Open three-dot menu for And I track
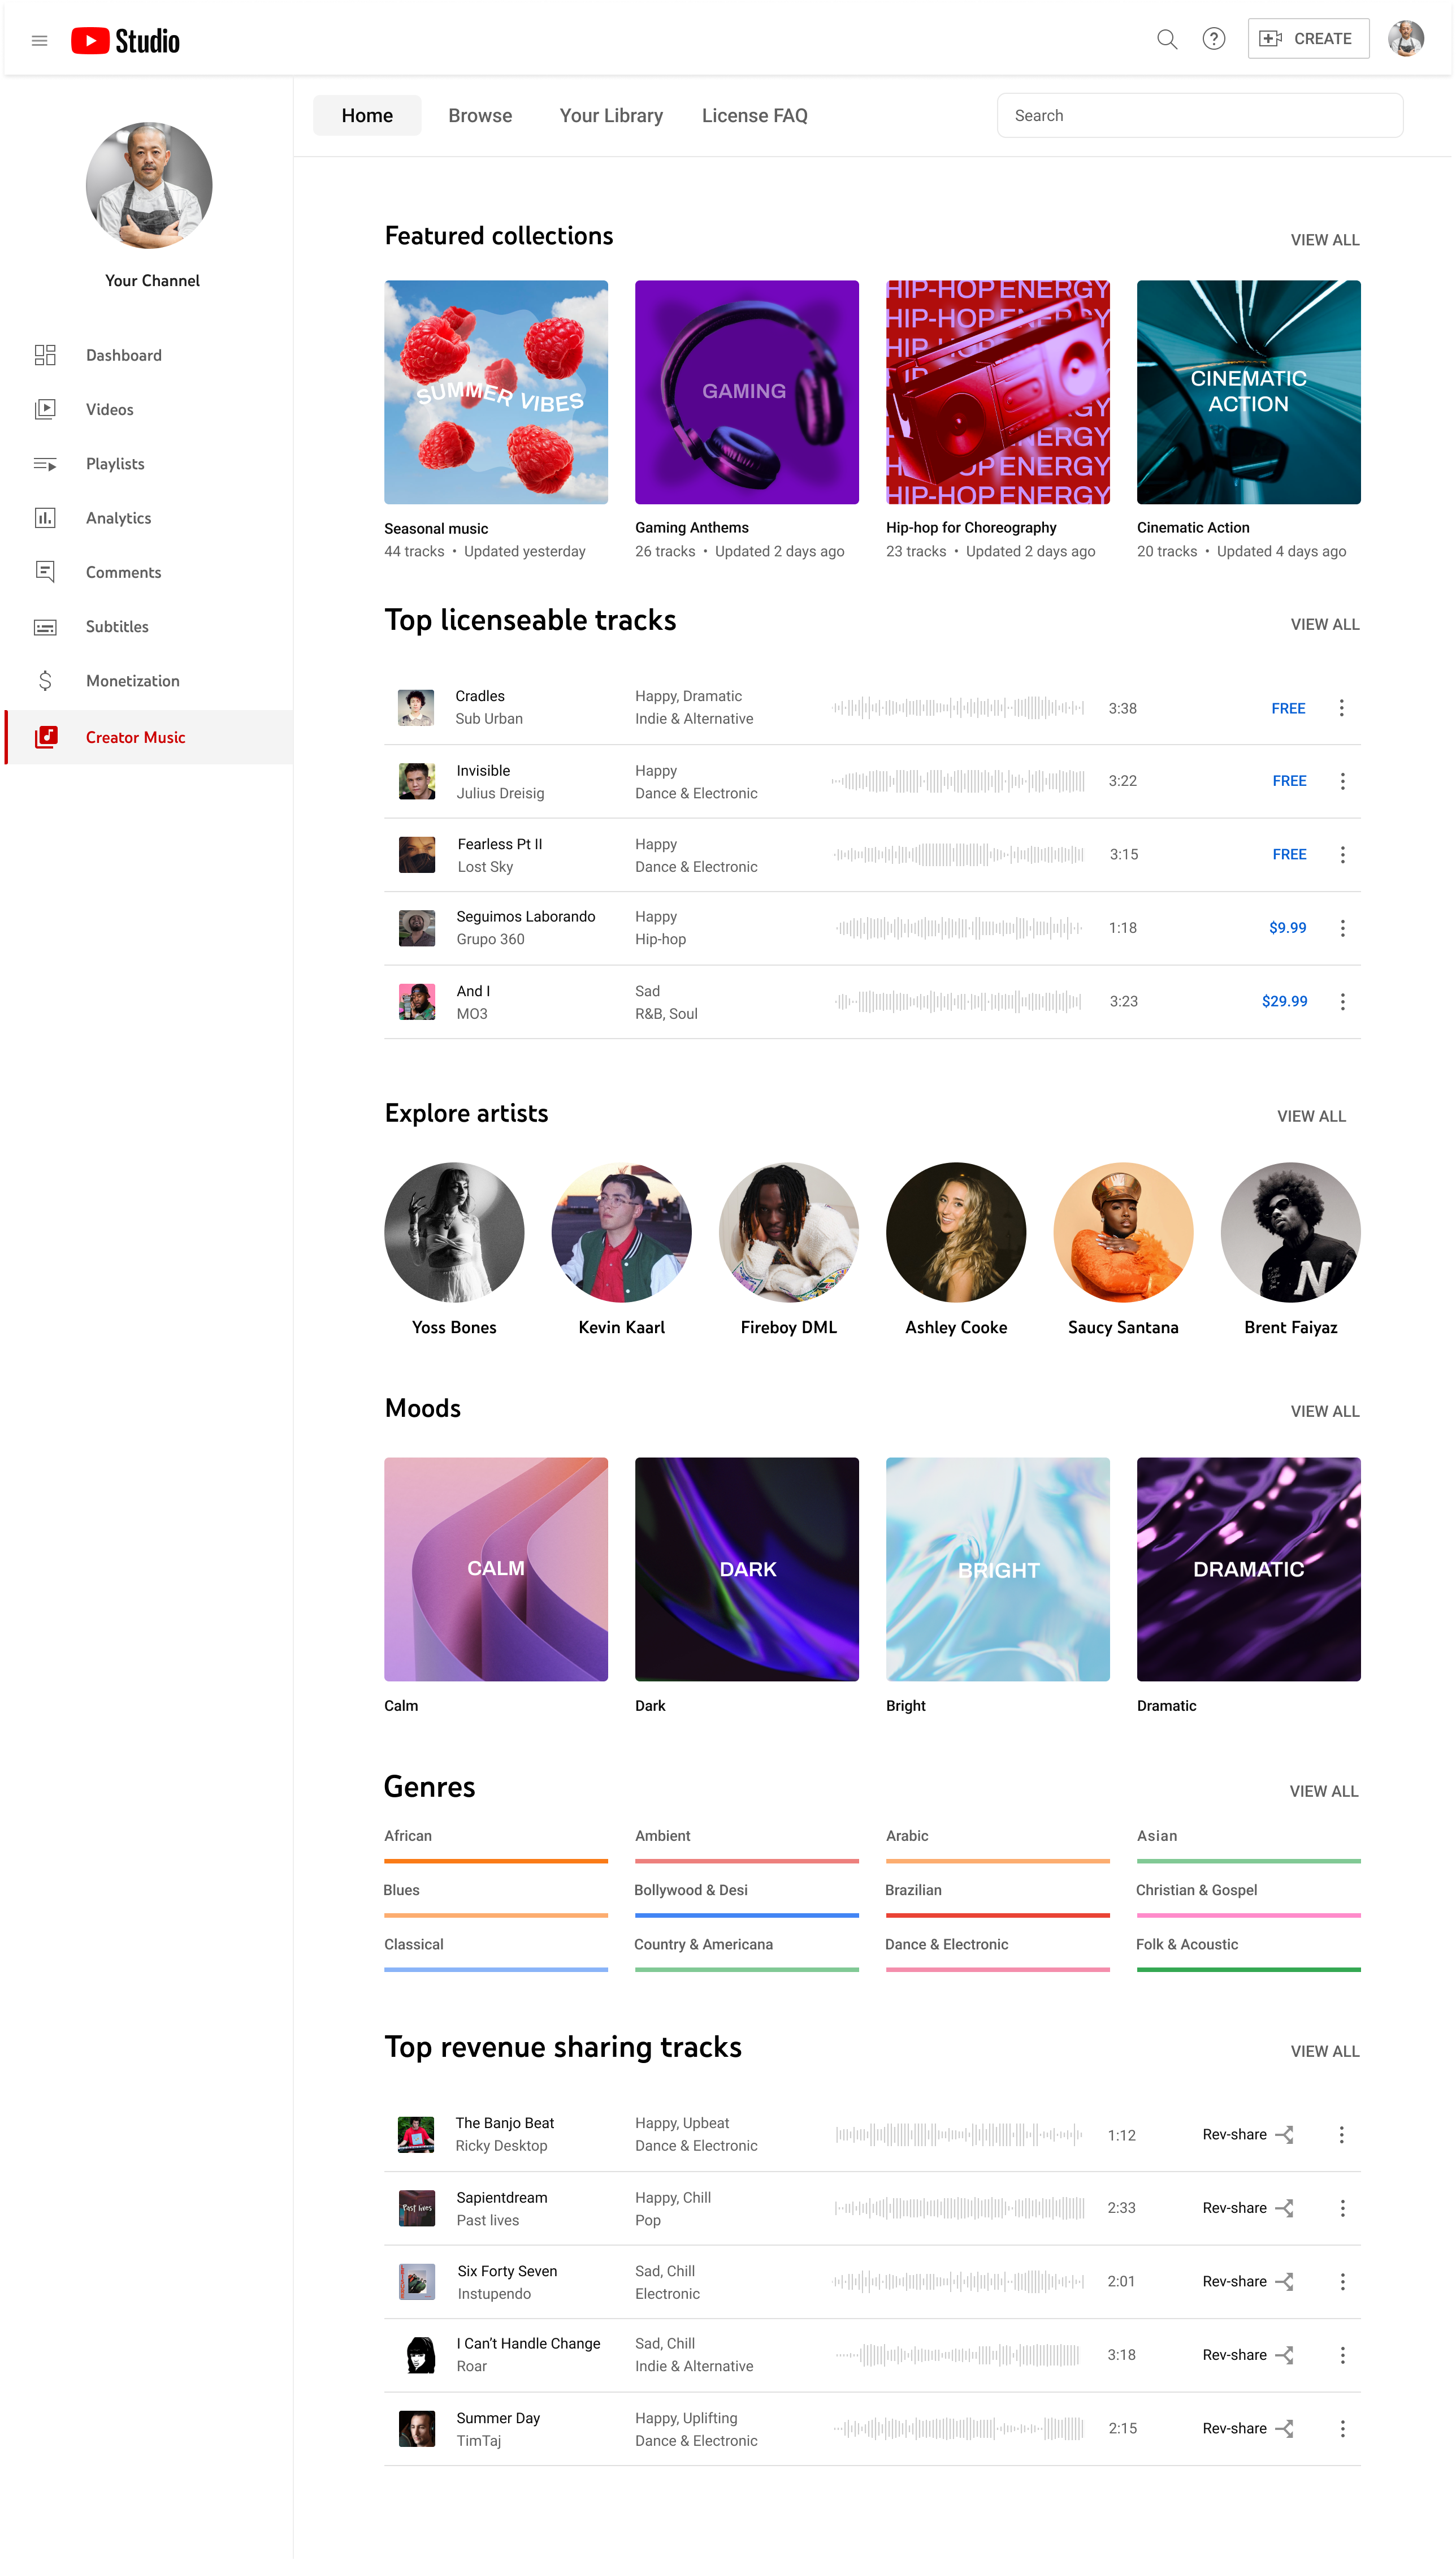Screen dimensions: 1456x2560 (x=1345, y=1001)
